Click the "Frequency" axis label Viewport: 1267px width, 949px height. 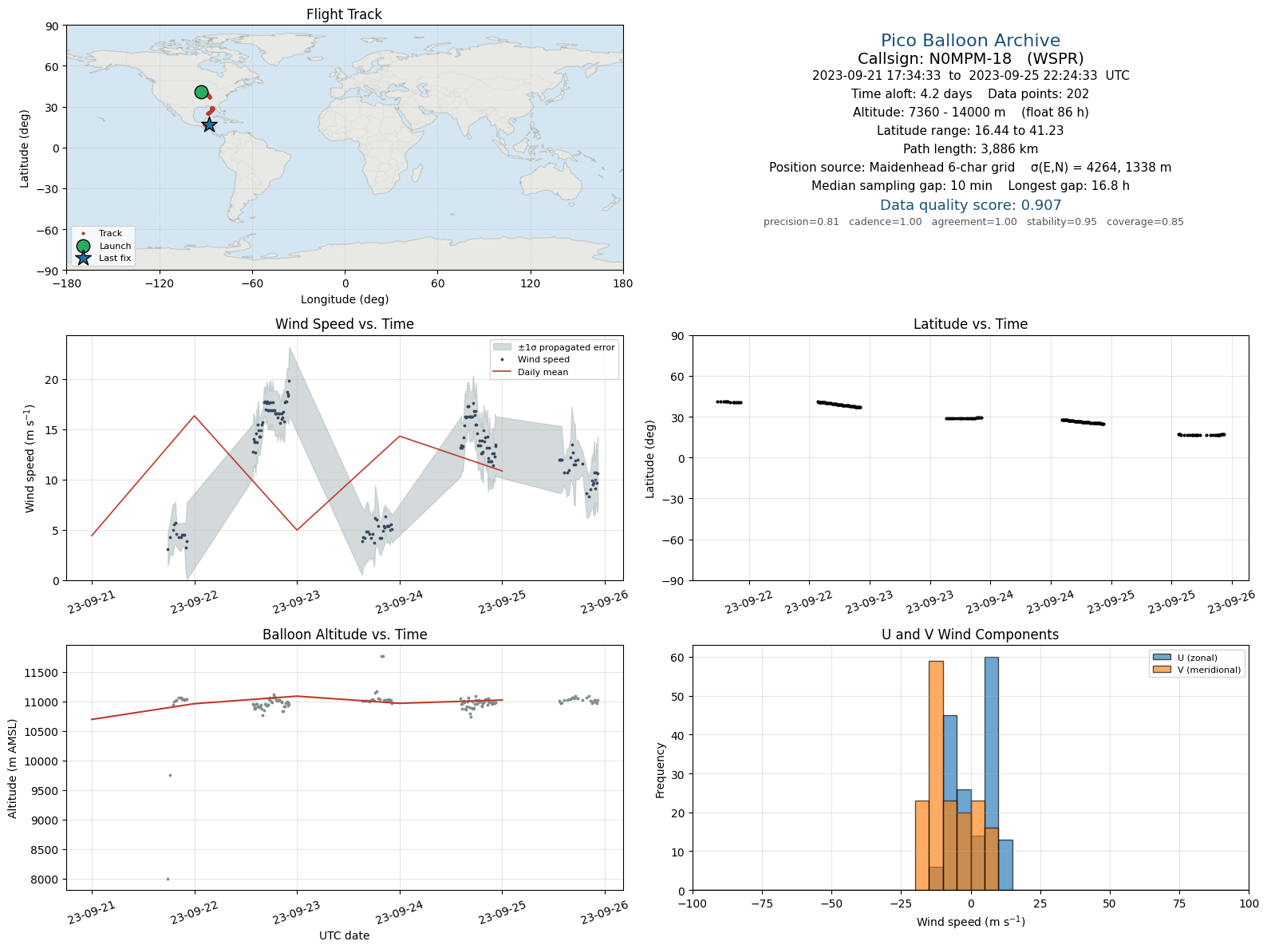pos(660,770)
